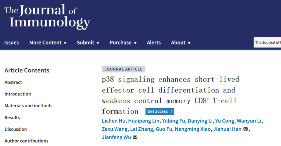Go to Materials and methods section
The height and width of the screenshot is (146, 281).
click(28, 106)
